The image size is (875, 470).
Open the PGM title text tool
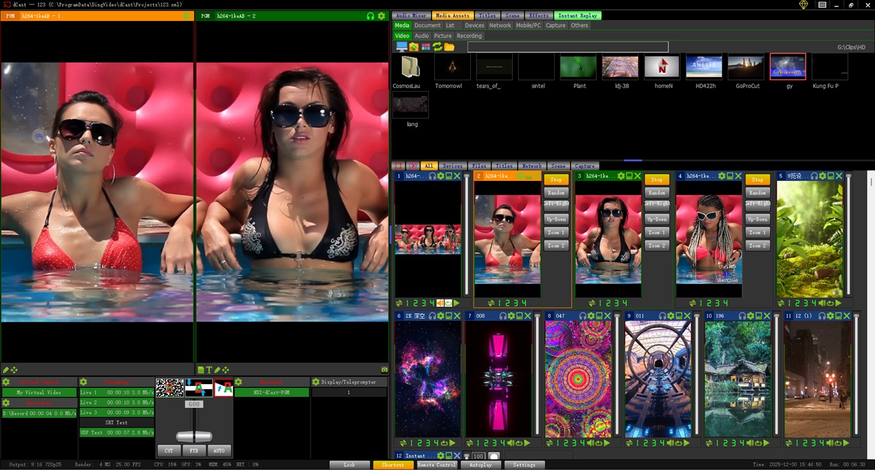click(210, 370)
